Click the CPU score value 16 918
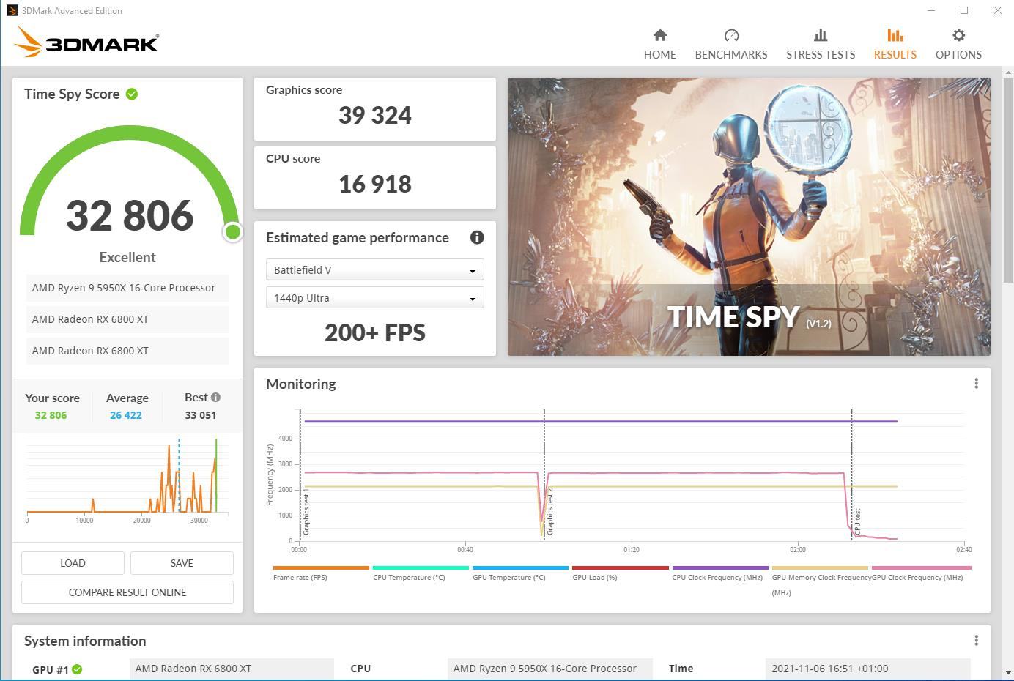The height and width of the screenshot is (681, 1014). (374, 184)
